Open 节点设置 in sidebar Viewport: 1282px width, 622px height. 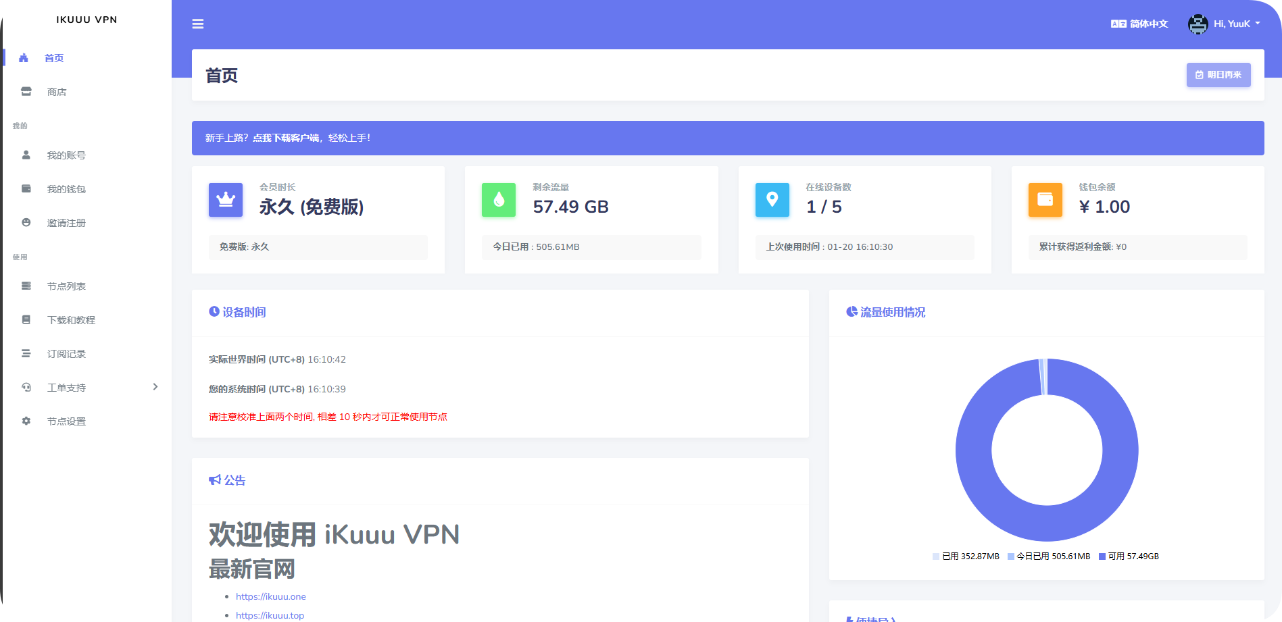[x=66, y=421]
